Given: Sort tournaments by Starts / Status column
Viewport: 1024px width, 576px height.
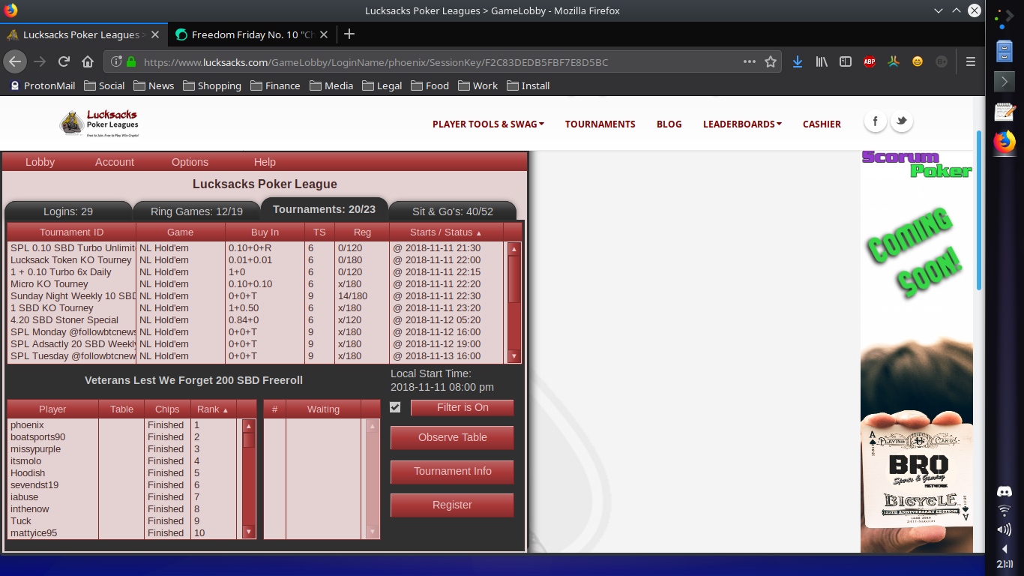Looking at the screenshot, I should tap(446, 232).
